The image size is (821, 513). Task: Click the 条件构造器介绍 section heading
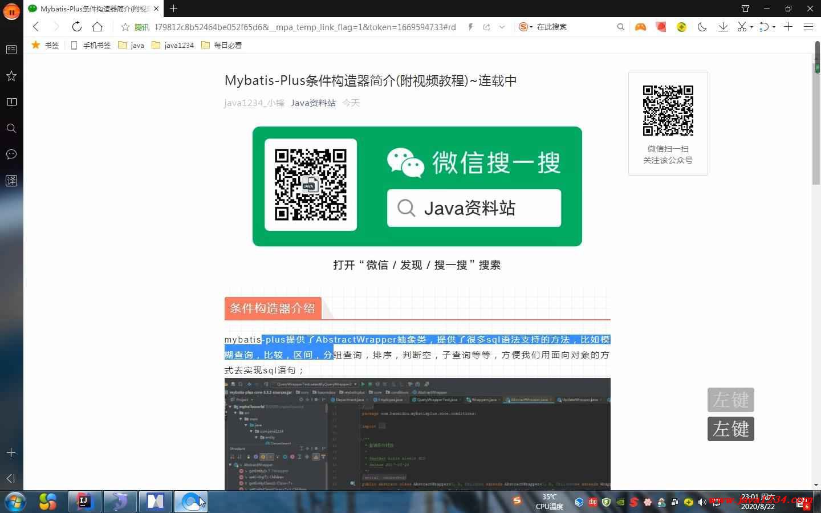point(273,308)
